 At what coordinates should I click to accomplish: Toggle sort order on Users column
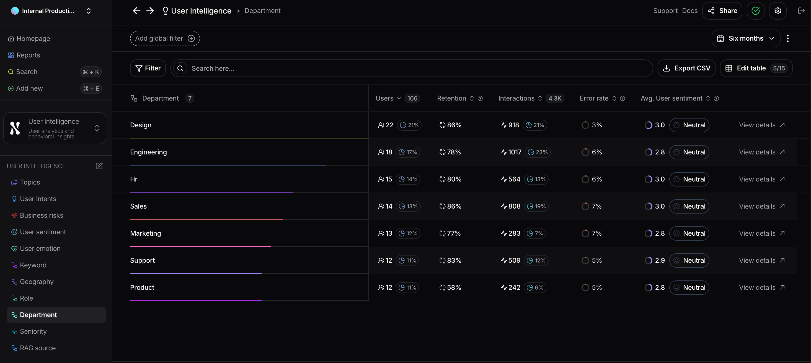(x=399, y=98)
